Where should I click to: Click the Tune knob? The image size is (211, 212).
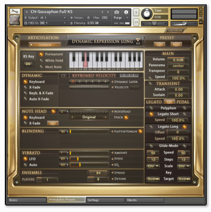tap(147, 14)
